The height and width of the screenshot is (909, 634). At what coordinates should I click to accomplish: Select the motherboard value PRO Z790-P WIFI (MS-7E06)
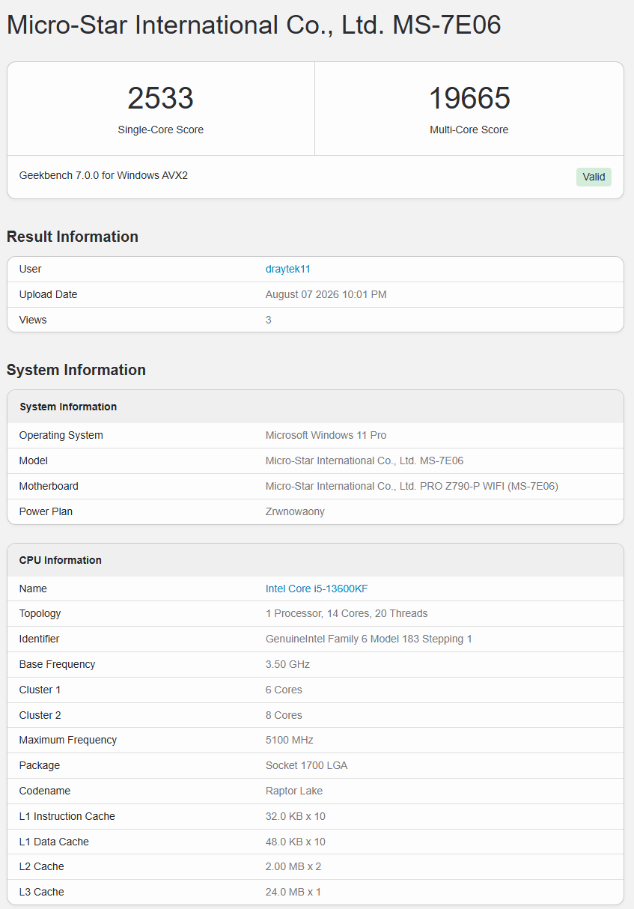[x=490, y=486]
